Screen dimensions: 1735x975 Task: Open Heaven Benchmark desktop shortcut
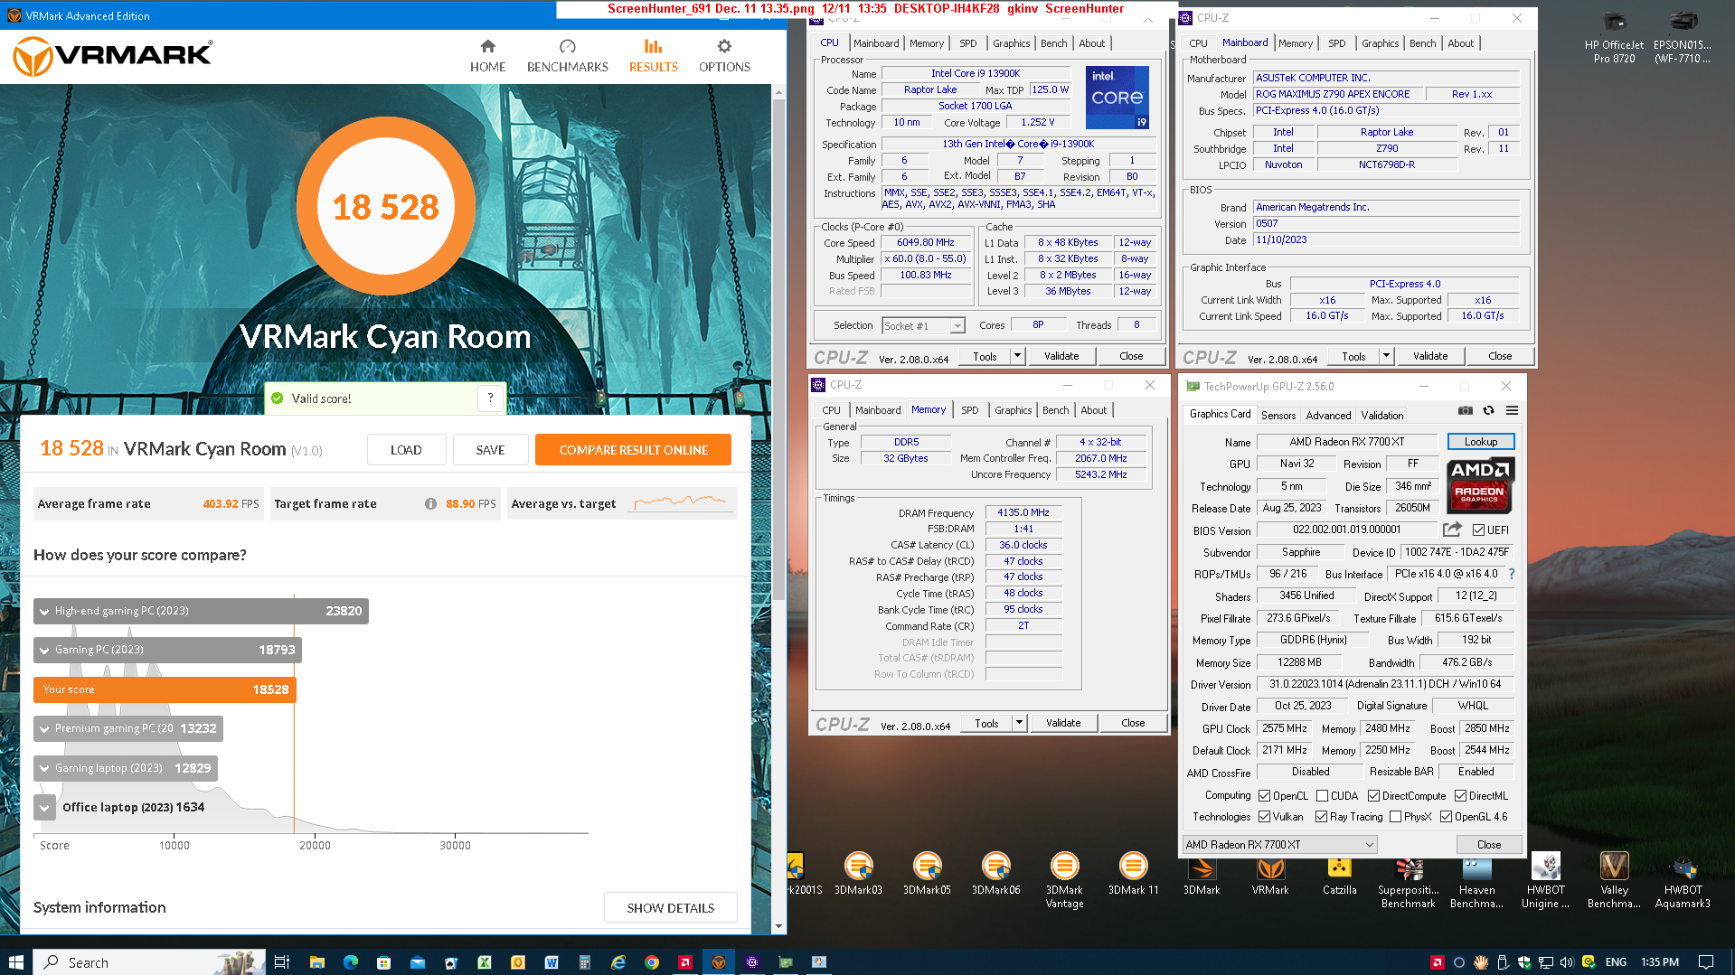click(x=1476, y=880)
